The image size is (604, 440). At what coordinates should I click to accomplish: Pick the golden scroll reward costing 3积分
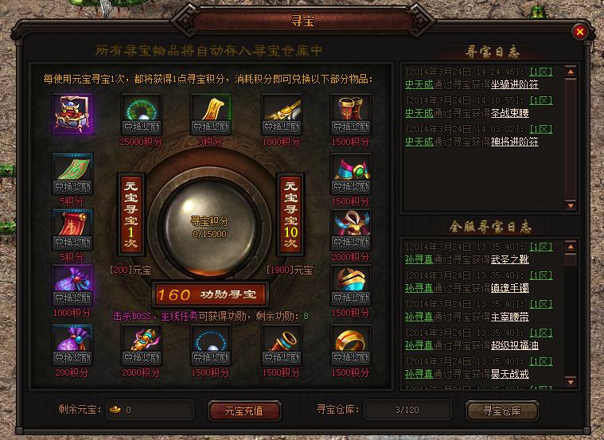coord(211,115)
